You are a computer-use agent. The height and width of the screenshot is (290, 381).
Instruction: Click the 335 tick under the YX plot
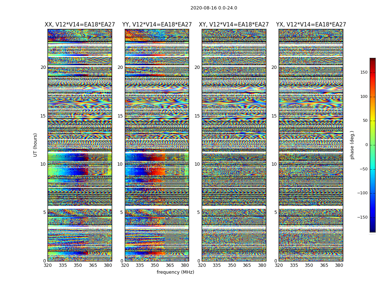click(x=294, y=265)
